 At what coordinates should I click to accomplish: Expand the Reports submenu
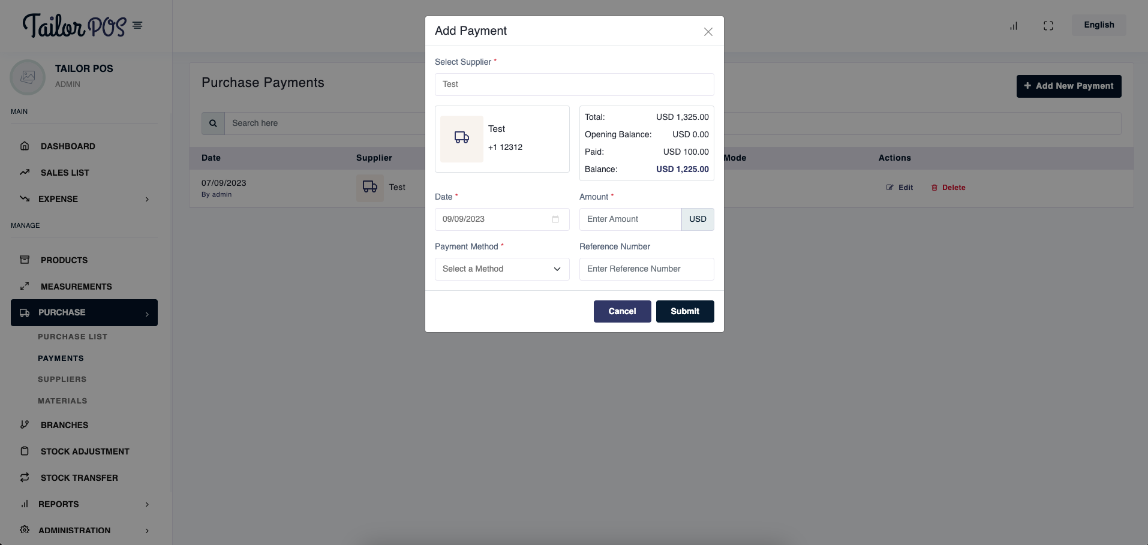click(x=147, y=504)
